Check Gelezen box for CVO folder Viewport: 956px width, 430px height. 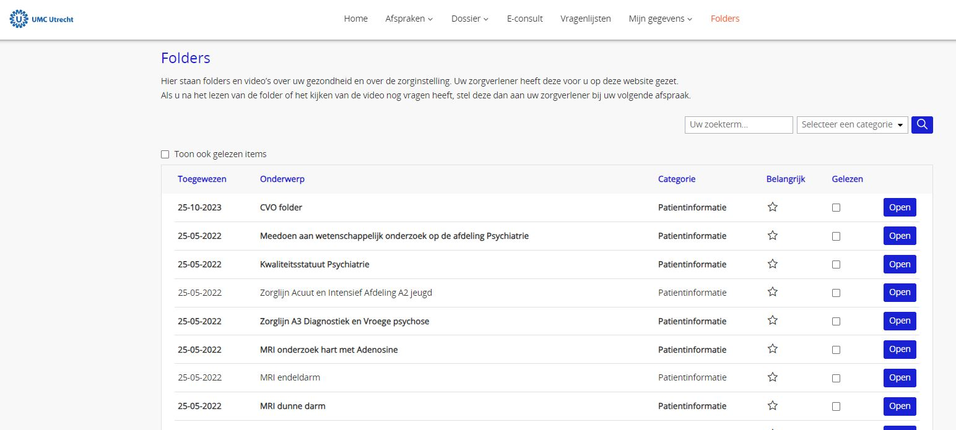[836, 208]
